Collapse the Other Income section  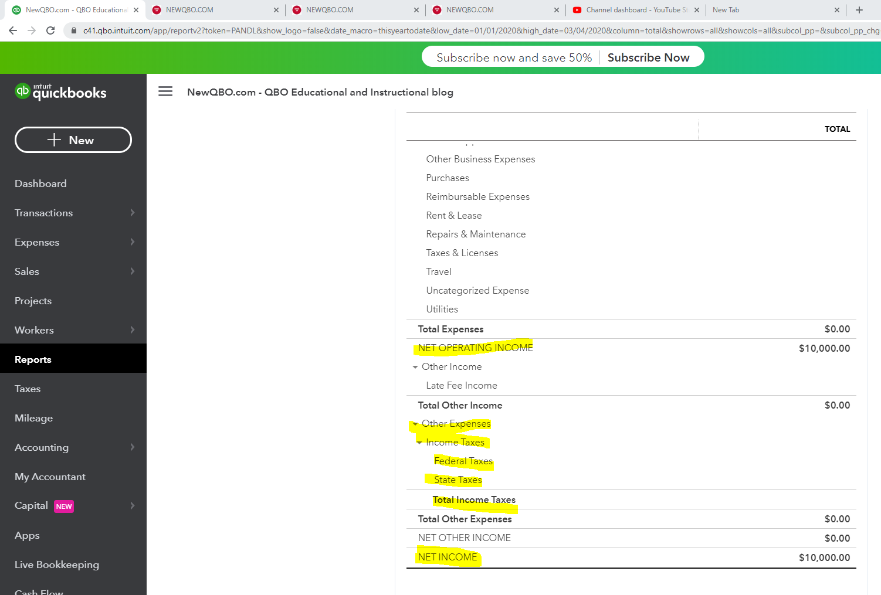pos(415,366)
